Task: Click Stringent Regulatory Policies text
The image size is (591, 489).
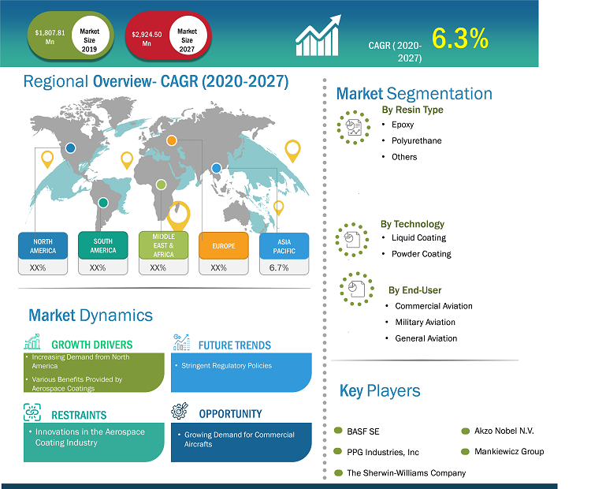Action: [226, 366]
